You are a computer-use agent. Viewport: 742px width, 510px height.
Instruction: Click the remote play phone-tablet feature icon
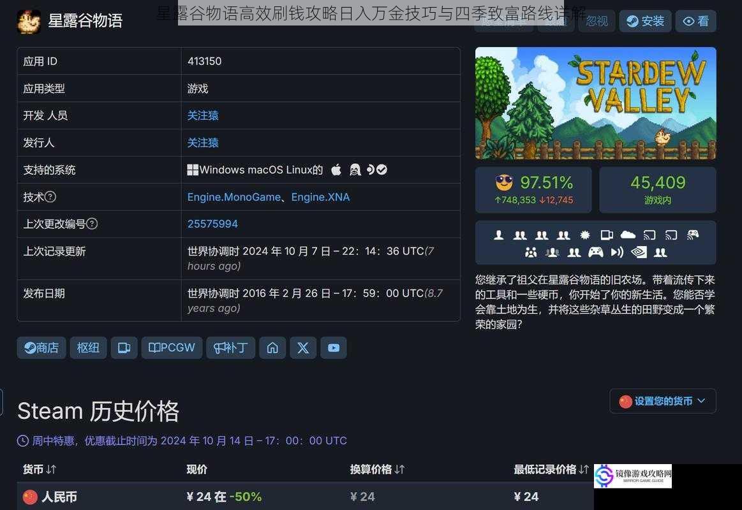[607, 235]
